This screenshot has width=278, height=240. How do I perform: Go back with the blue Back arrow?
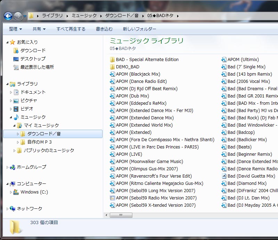pyautogui.click(x=8, y=16)
